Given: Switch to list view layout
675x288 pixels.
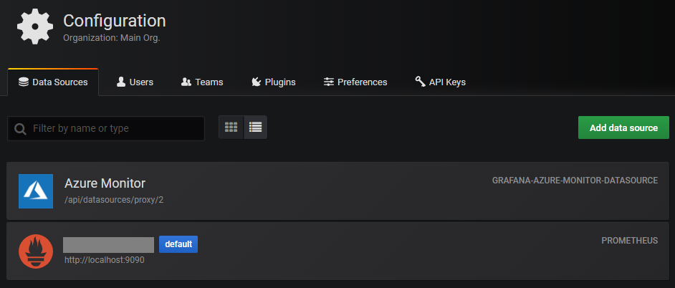Looking at the screenshot, I should click(x=255, y=128).
